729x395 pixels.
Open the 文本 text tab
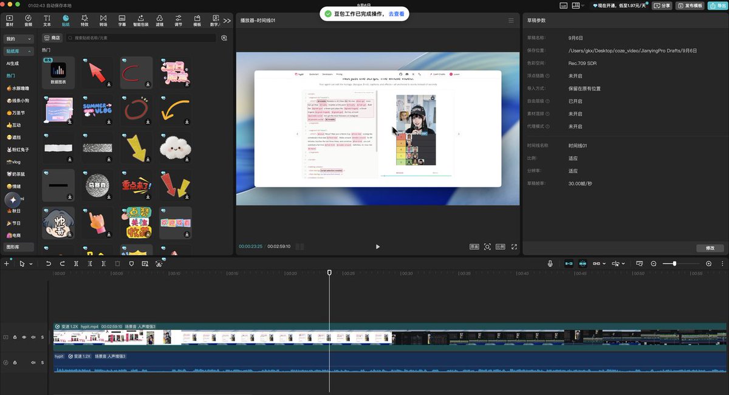(x=47, y=21)
